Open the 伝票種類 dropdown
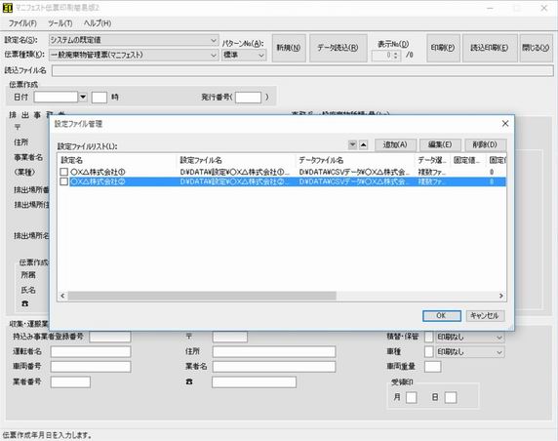 (214, 56)
